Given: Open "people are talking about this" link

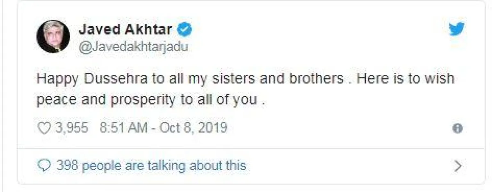Looking at the screenshot, I should (164, 166).
